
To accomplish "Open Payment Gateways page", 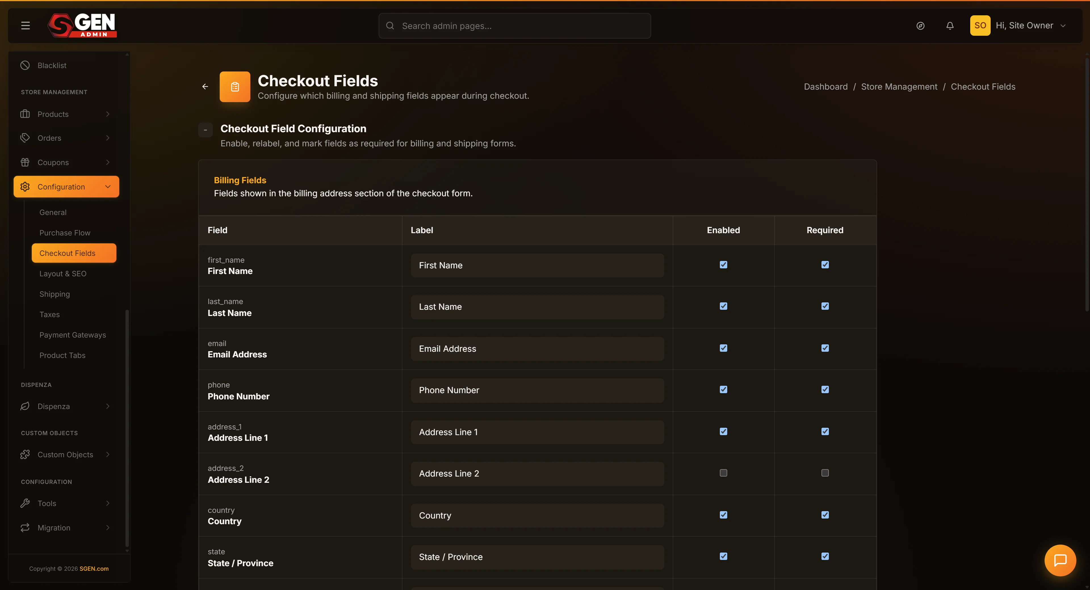I will [x=73, y=334].
